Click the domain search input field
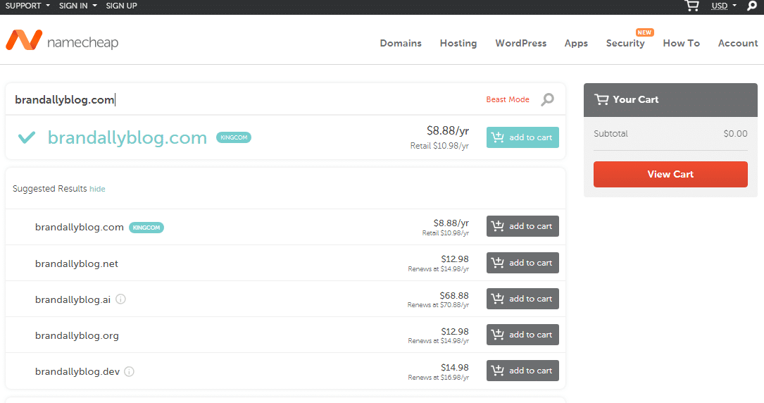The height and width of the screenshot is (403, 764). tap(244, 99)
